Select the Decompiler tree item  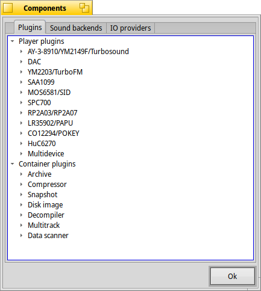point(46,215)
